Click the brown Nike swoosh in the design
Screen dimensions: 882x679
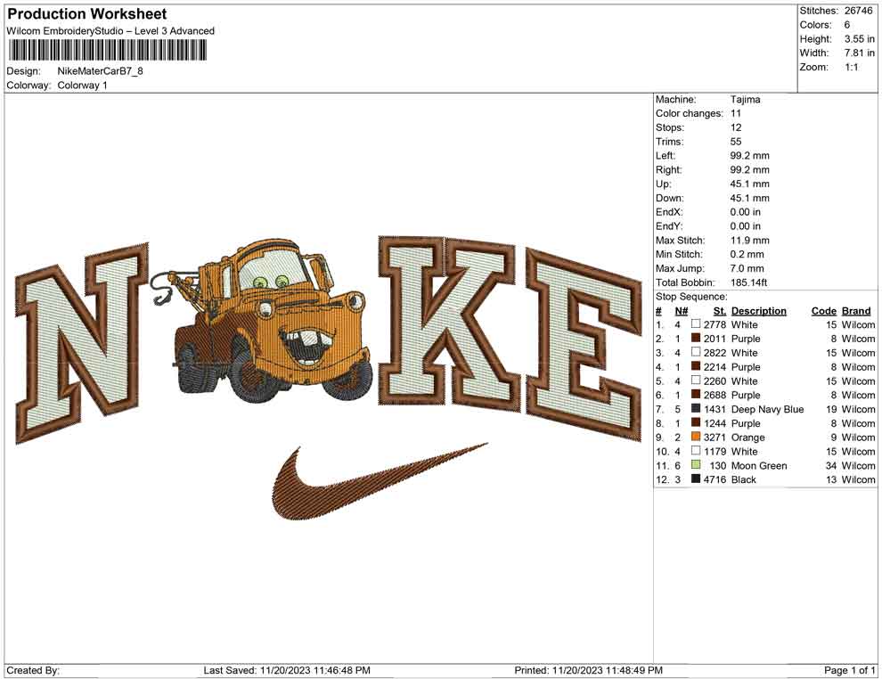coord(380,481)
